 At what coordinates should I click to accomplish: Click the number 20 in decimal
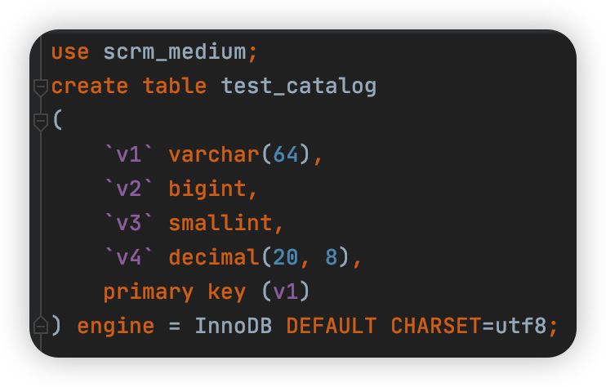(285, 257)
